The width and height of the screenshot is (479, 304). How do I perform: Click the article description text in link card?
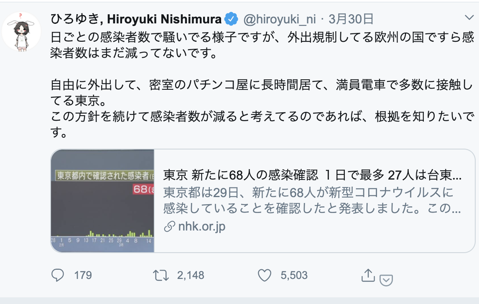click(312, 200)
